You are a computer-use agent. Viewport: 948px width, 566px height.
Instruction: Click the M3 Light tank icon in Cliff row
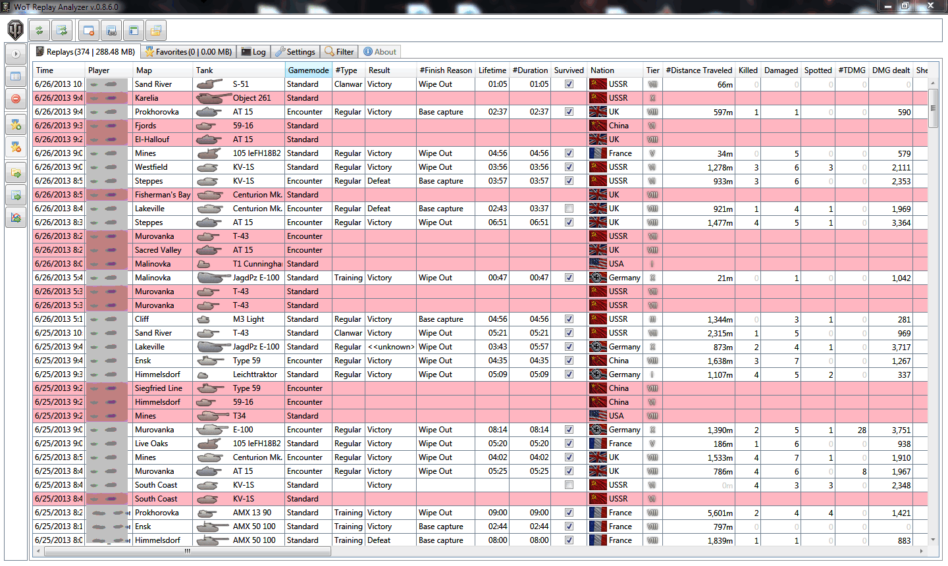point(204,319)
